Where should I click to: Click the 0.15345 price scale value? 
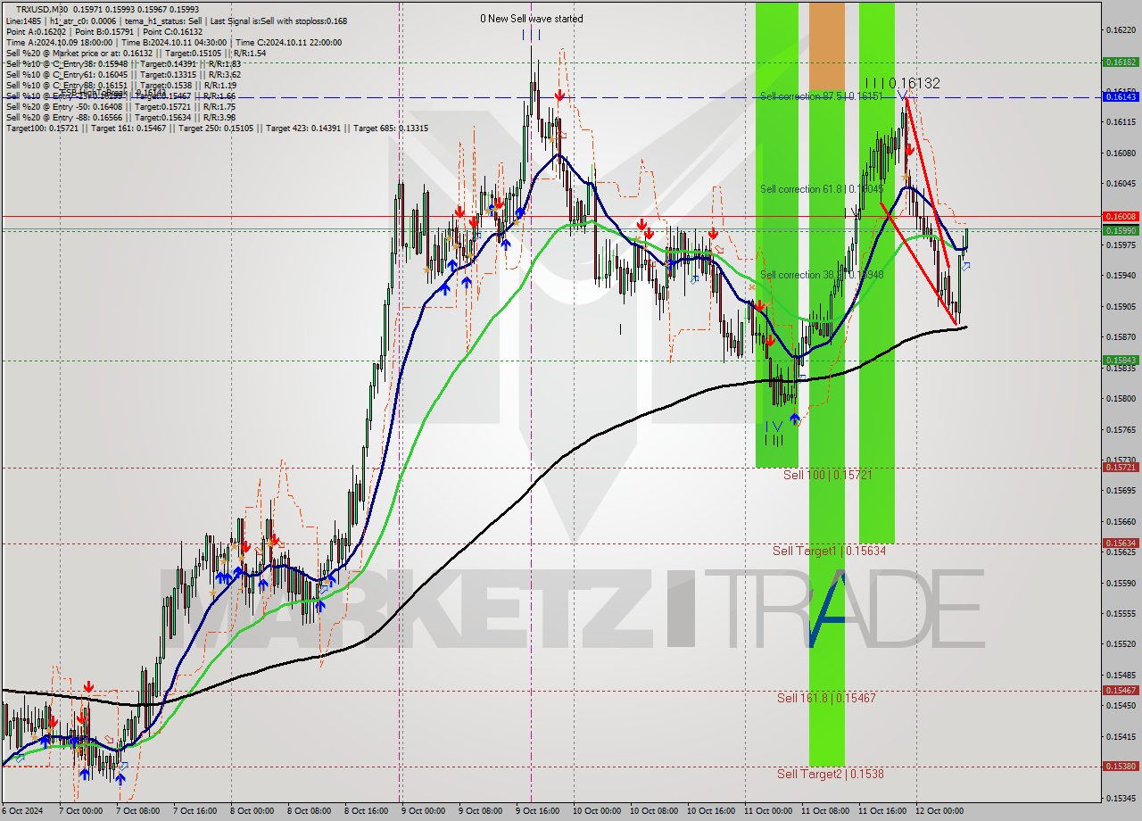1121,798
